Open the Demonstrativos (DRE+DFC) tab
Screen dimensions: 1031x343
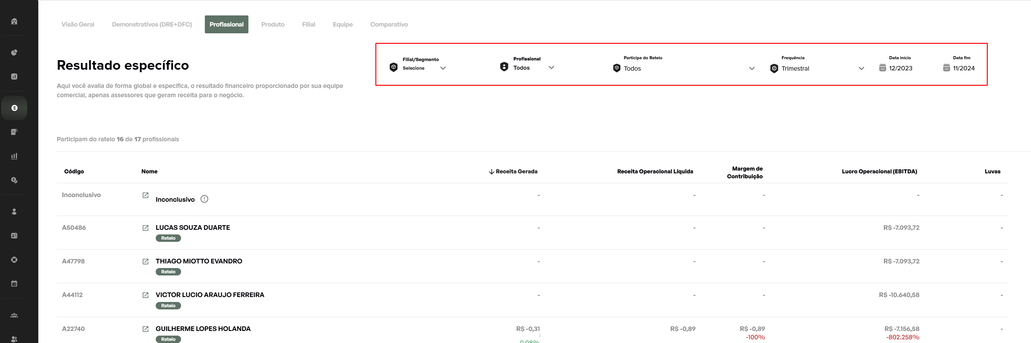click(x=152, y=24)
